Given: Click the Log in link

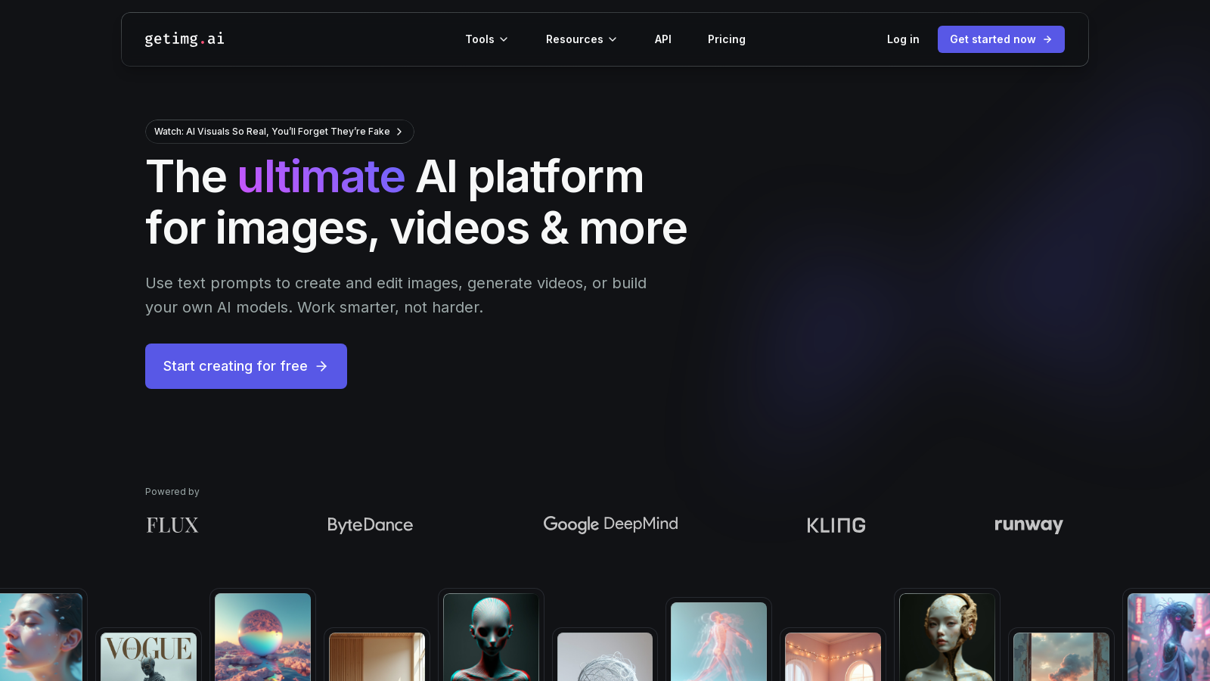Looking at the screenshot, I should pyautogui.click(x=903, y=39).
